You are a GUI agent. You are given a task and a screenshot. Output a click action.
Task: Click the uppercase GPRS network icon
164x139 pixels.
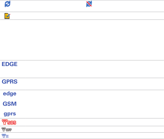tap(10, 82)
